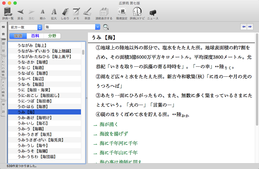This screenshot has width=259, height=169.
Task: Select entry うみ-うそ【海獺】
Action: (x=44, y=151)
